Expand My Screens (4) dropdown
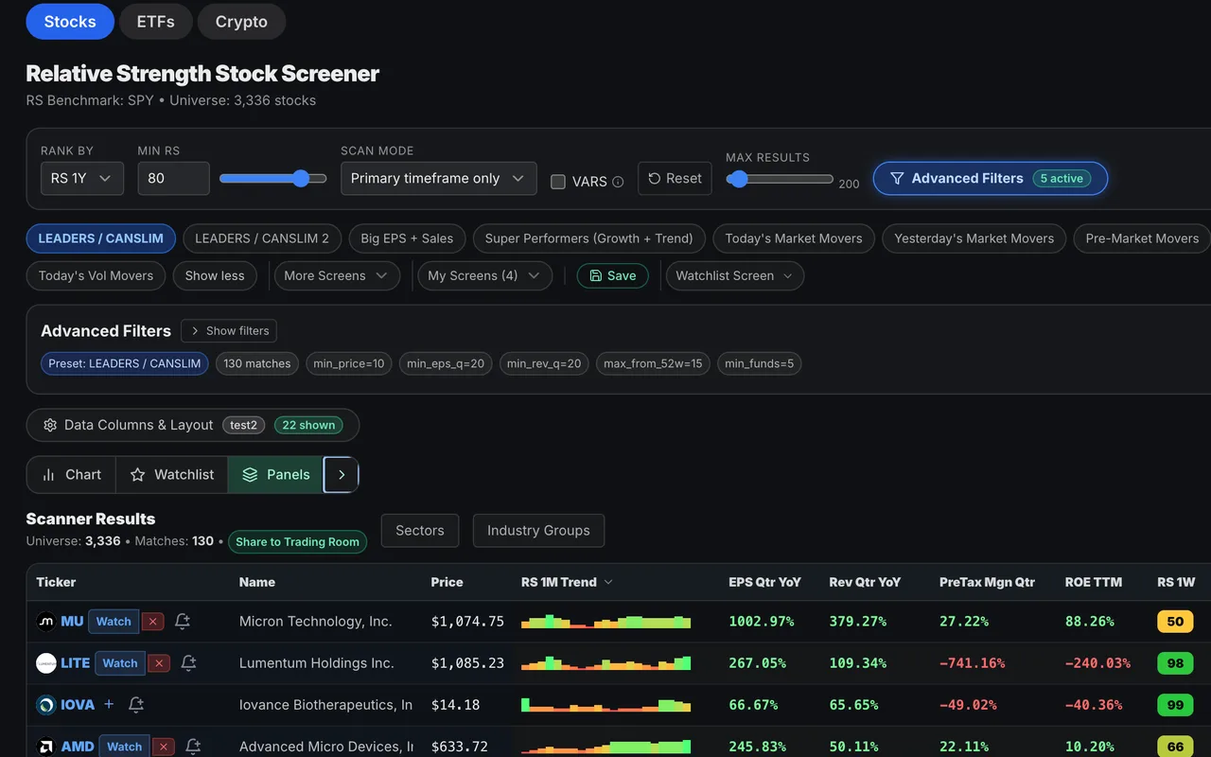The height and width of the screenshot is (757, 1211). (483, 275)
